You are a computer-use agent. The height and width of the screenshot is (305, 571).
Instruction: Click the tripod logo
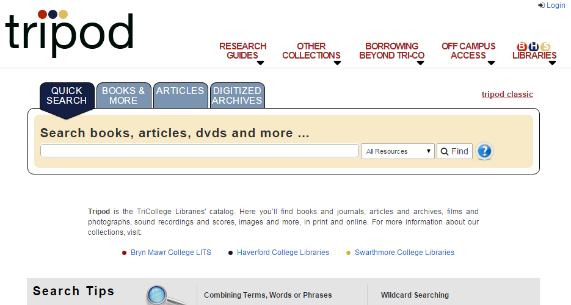pyautogui.click(x=69, y=34)
